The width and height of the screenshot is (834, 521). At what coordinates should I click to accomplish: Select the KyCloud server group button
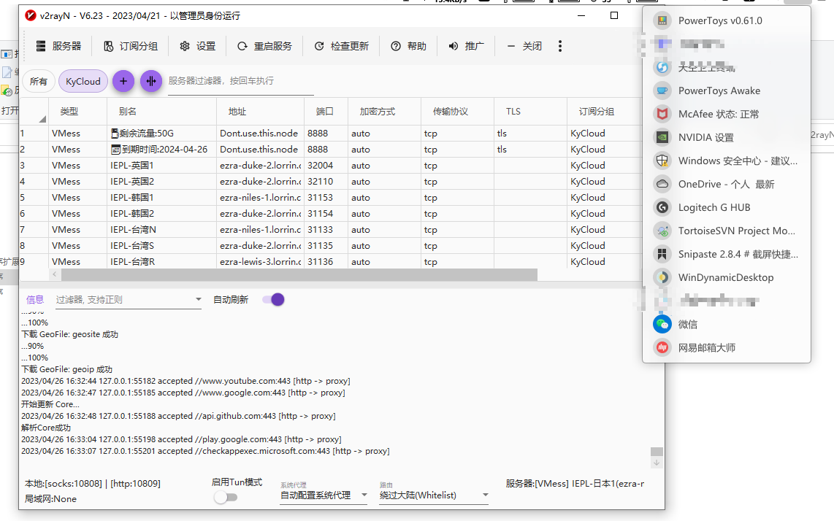pos(83,81)
